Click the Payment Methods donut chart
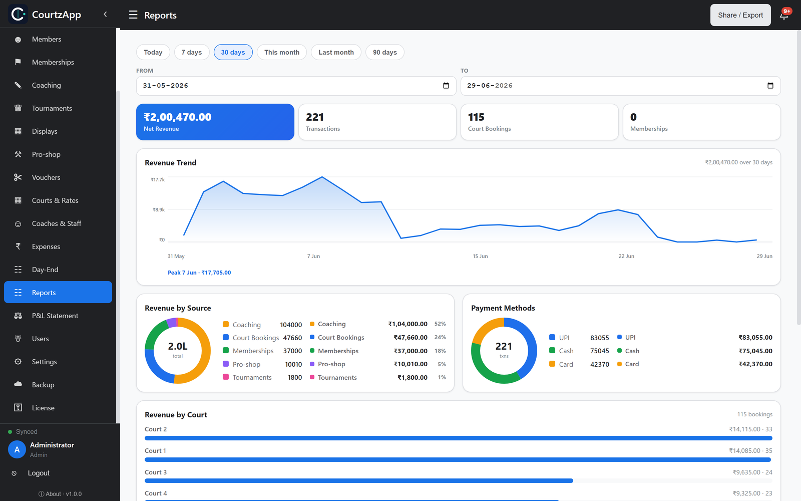801x501 pixels. [504, 351]
